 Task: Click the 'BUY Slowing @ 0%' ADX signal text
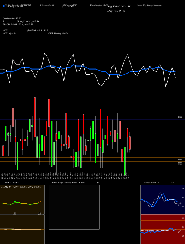pos(58,33)
